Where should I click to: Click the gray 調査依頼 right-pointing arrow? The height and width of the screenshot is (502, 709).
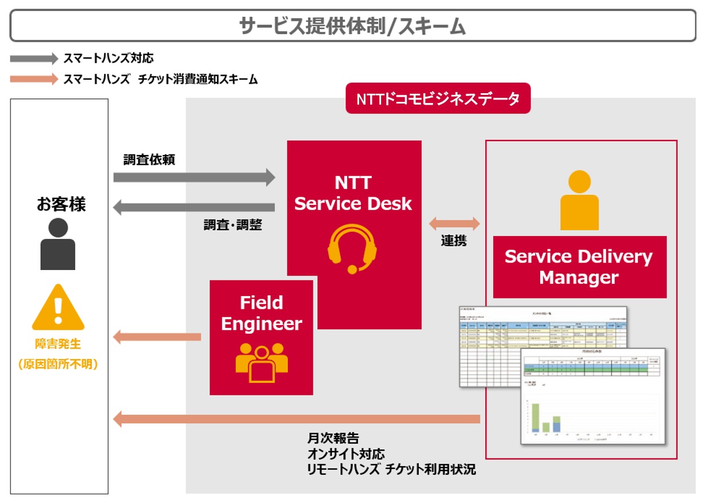[194, 177]
